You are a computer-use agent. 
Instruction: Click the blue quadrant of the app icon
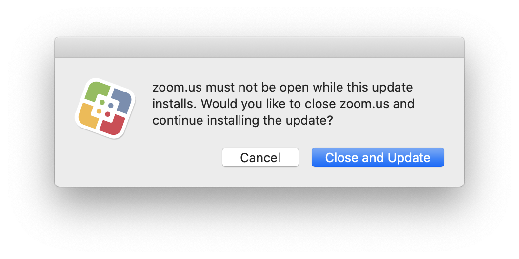[120, 98]
